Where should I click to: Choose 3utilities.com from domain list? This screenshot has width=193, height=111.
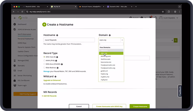pos(111,59)
